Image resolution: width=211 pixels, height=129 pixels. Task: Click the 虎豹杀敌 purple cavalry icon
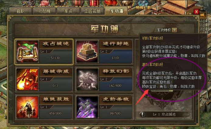[x=87, y=107]
